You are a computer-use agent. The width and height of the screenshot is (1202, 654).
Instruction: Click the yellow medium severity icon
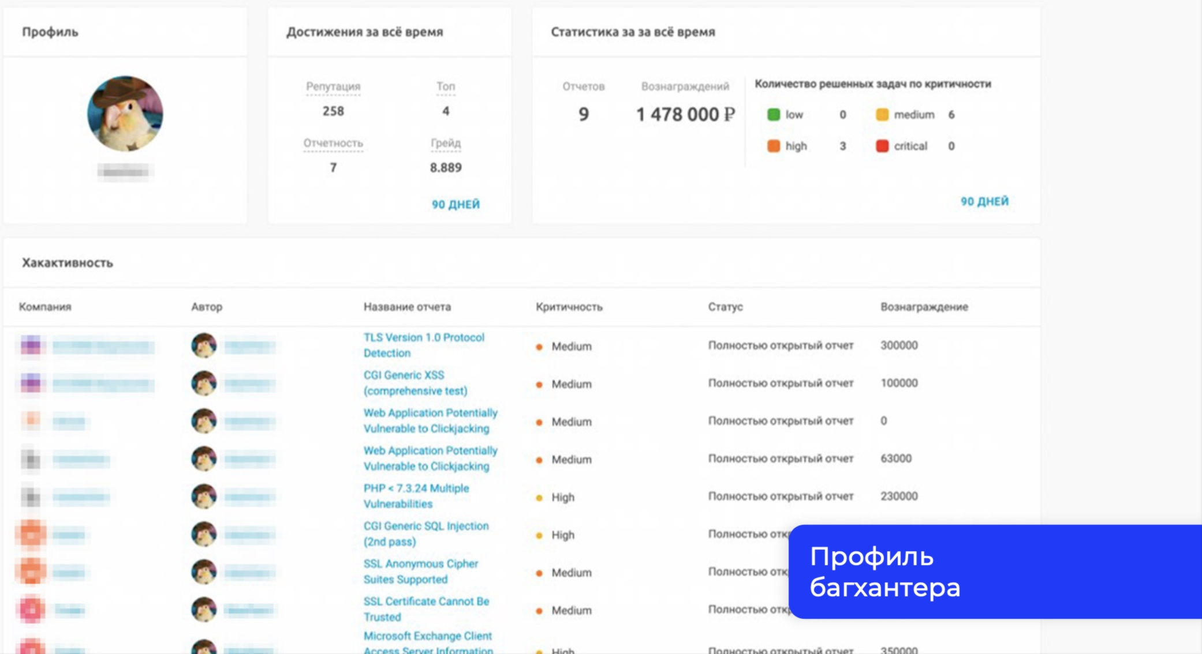pyautogui.click(x=882, y=115)
